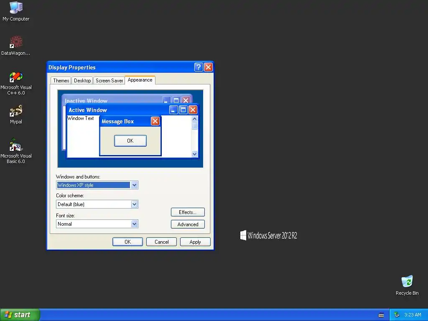The height and width of the screenshot is (321, 428).
Task: Open Windows and buttons dropdown
Action: 134,185
